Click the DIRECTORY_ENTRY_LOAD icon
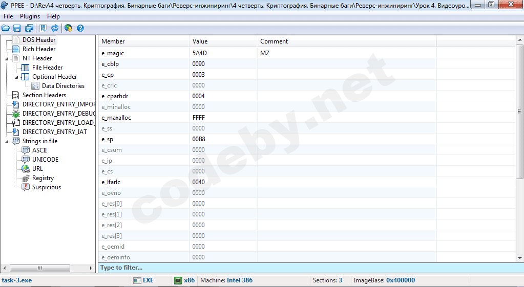The width and height of the screenshot is (524, 287). [x=15, y=123]
